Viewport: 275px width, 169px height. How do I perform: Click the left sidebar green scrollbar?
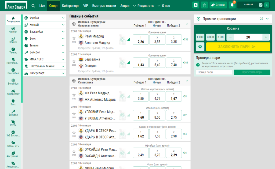(x=22, y=58)
